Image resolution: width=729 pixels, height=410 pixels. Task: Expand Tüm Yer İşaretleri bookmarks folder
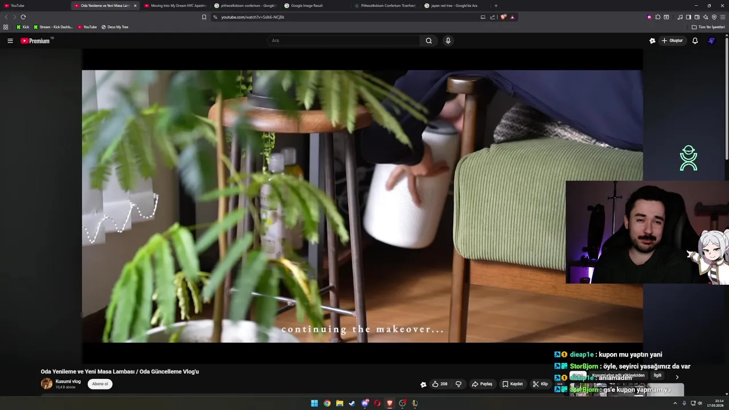pyautogui.click(x=708, y=27)
